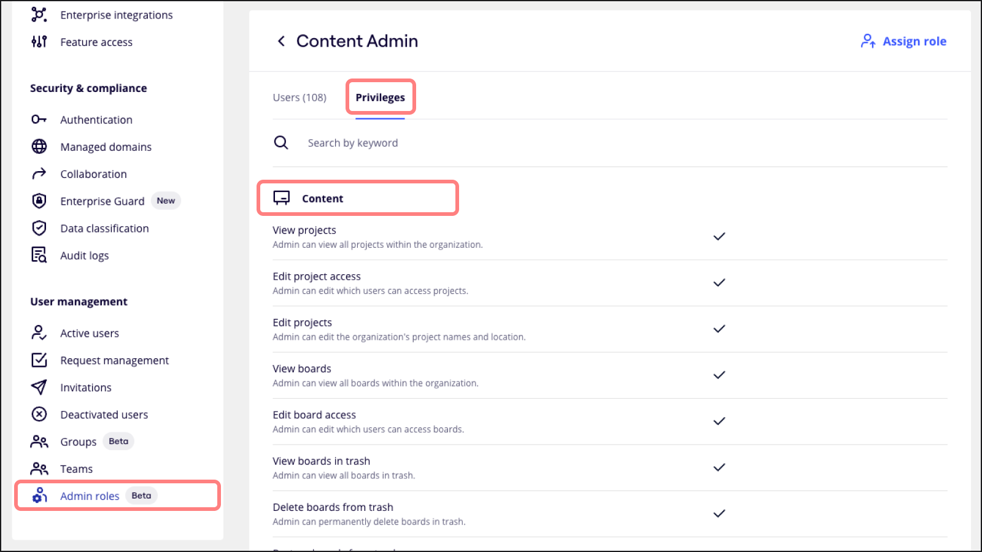982x552 pixels.
Task: Click the search magnifier icon
Action: 281,142
